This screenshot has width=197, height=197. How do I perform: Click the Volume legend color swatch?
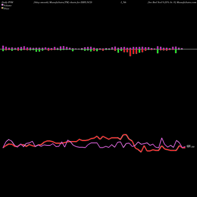(x=2, y=5)
